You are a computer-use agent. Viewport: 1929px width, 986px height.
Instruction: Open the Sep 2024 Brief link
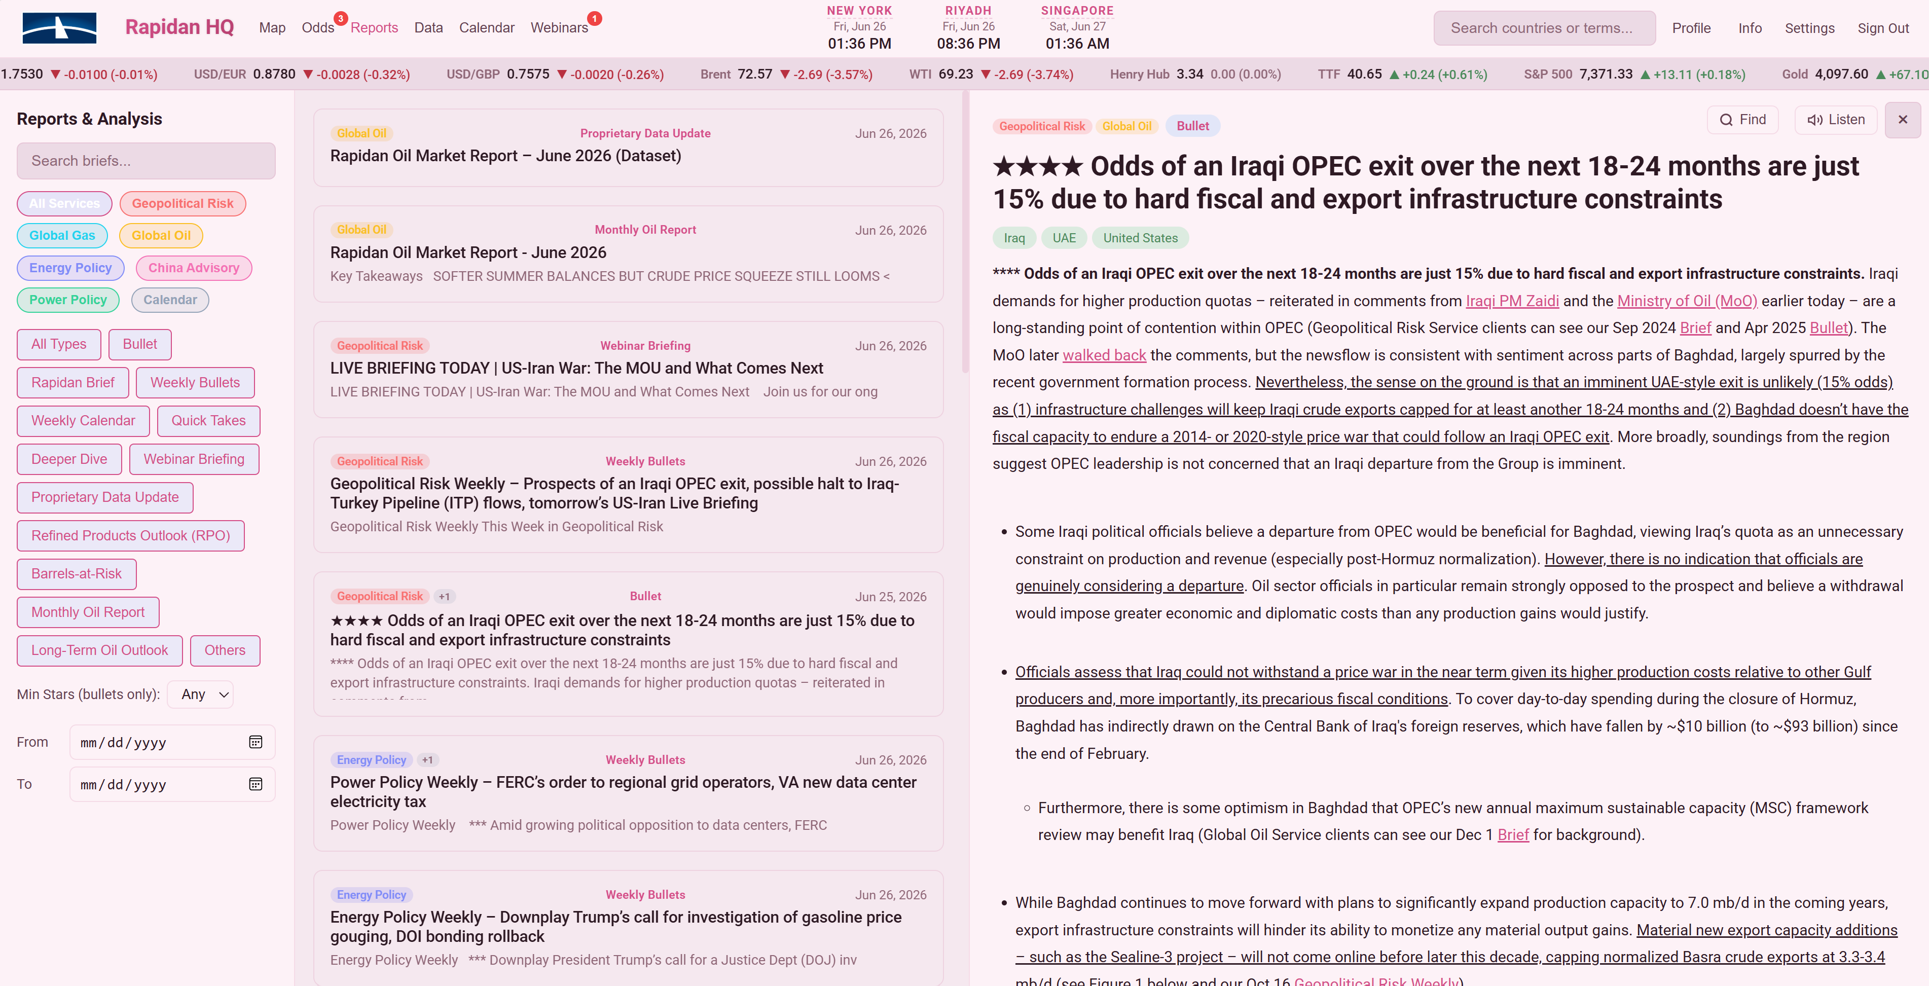click(x=1695, y=328)
